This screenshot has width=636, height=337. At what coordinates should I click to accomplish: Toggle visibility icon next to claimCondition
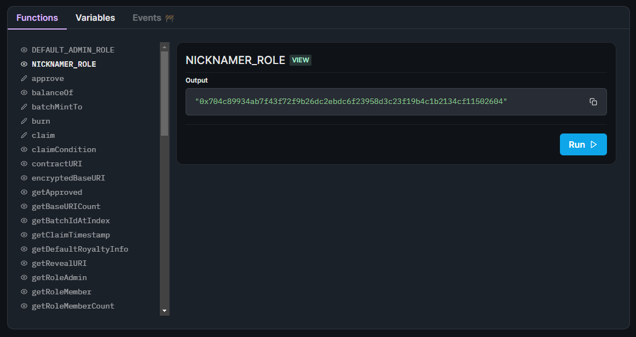click(x=23, y=149)
